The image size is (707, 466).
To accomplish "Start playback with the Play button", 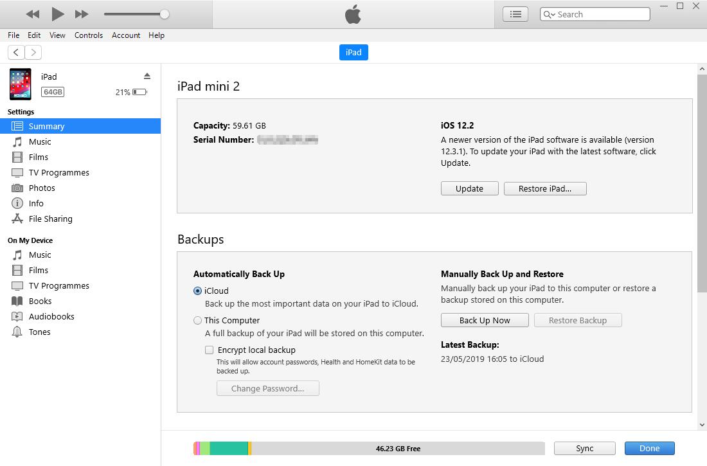I will point(58,14).
